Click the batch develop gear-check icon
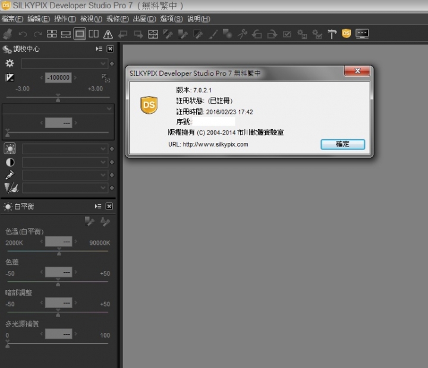The image size is (428, 368). click(317, 34)
